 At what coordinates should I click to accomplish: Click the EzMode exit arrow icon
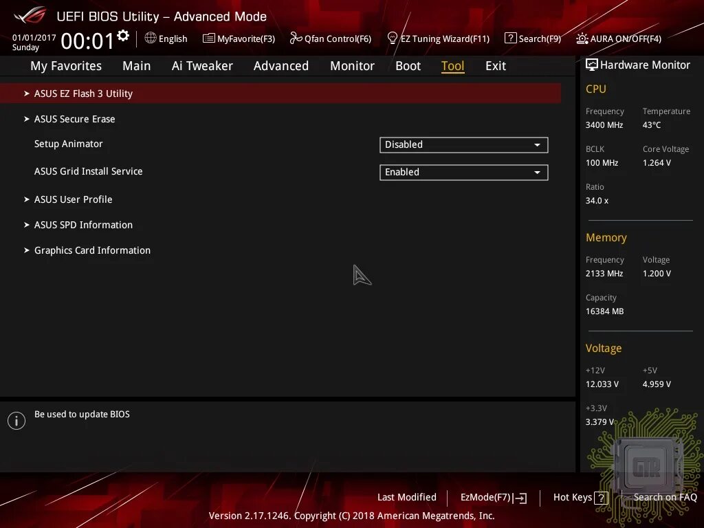tap(520, 498)
